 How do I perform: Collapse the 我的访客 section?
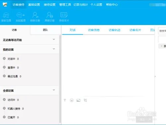[x=54, y=49]
